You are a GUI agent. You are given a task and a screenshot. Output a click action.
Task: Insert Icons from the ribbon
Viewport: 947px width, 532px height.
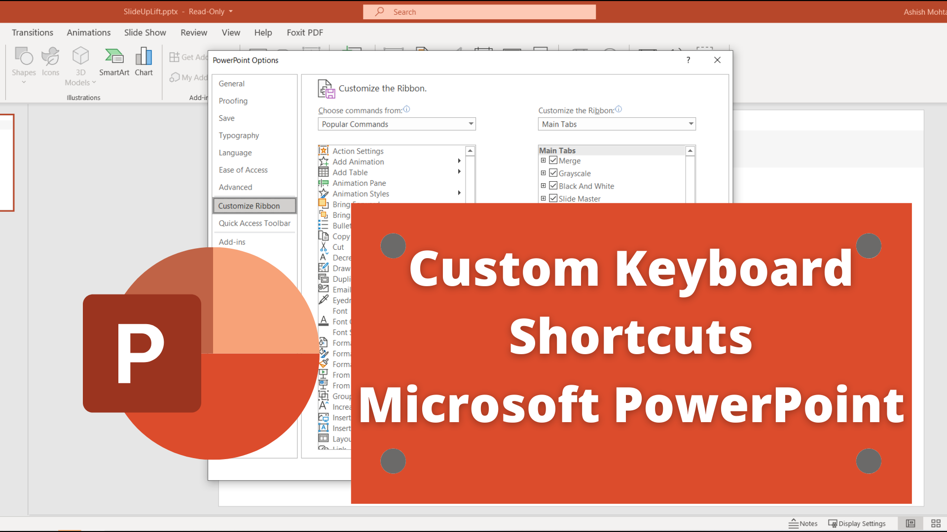coord(50,62)
